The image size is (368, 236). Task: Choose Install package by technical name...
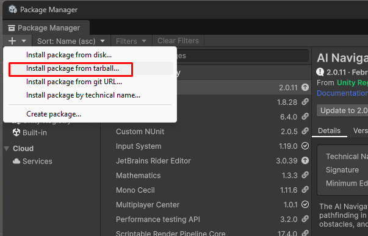(x=83, y=95)
